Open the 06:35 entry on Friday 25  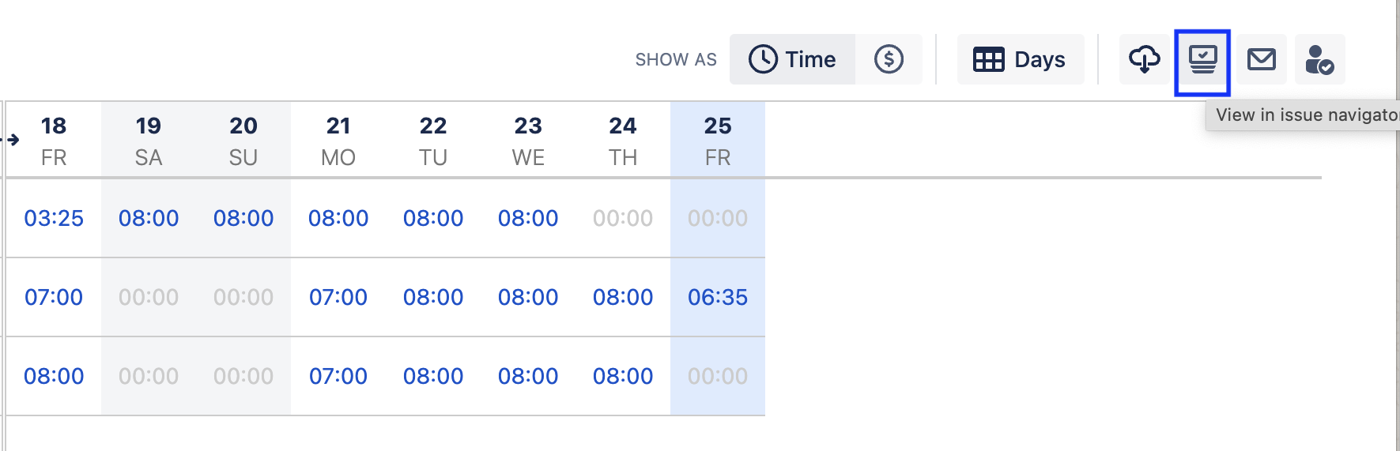tap(718, 297)
